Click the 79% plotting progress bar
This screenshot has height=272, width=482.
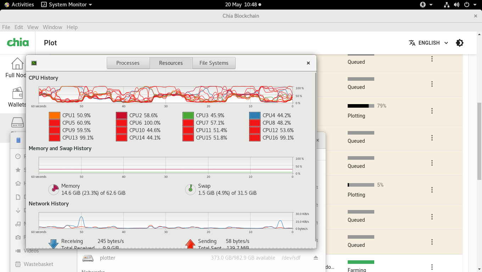click(x=361, y=106)
